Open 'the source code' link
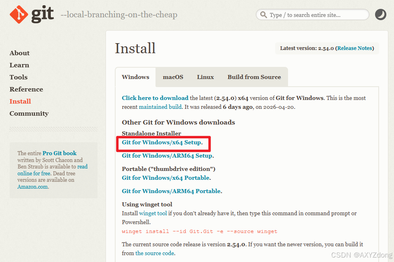 155,253
